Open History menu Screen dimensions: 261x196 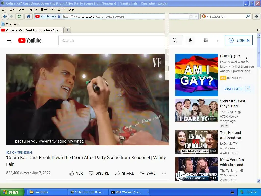tap(33, 9)
